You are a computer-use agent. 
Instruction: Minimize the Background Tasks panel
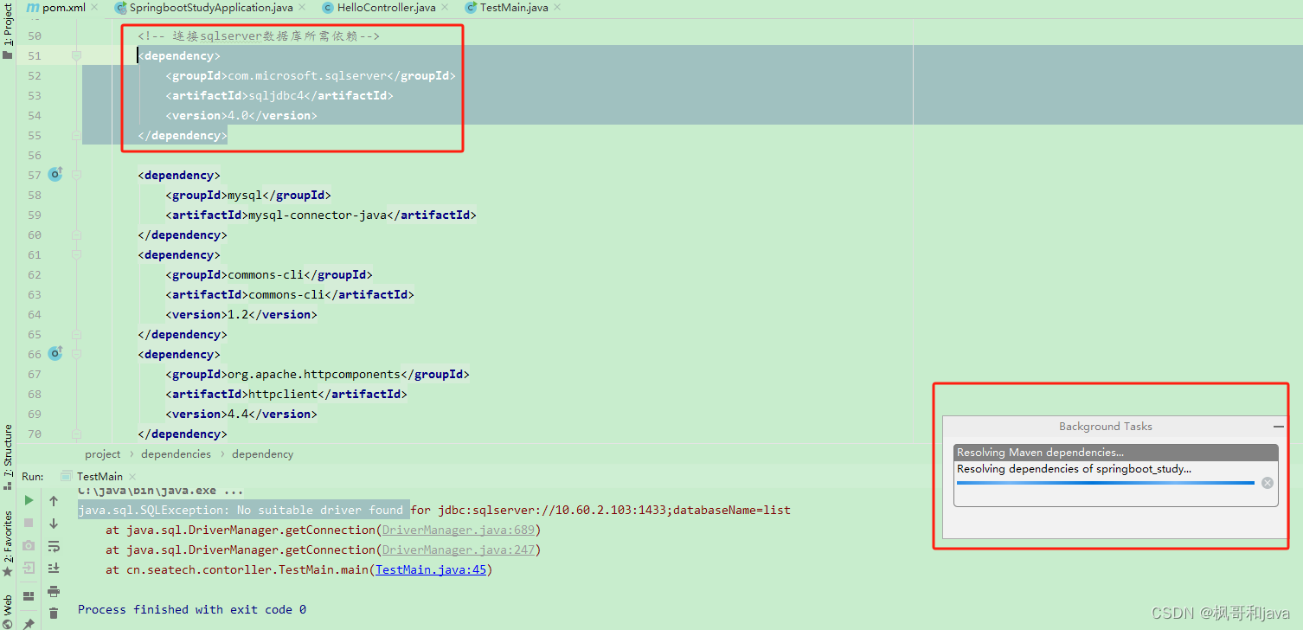[1278, 426]
